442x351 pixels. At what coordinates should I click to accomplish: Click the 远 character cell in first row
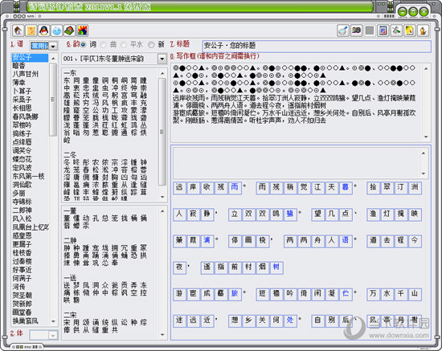pos(179,188)
